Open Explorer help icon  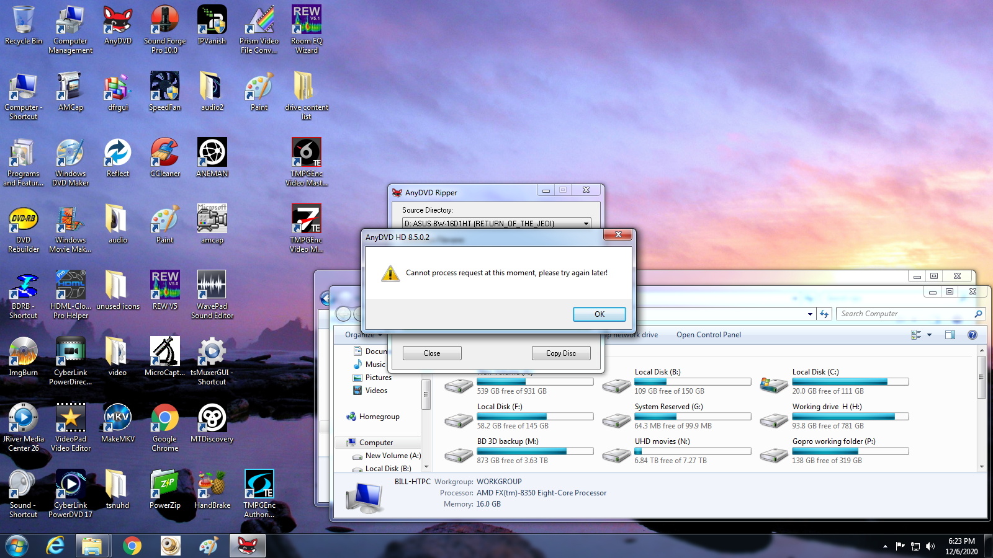(973, 335)
